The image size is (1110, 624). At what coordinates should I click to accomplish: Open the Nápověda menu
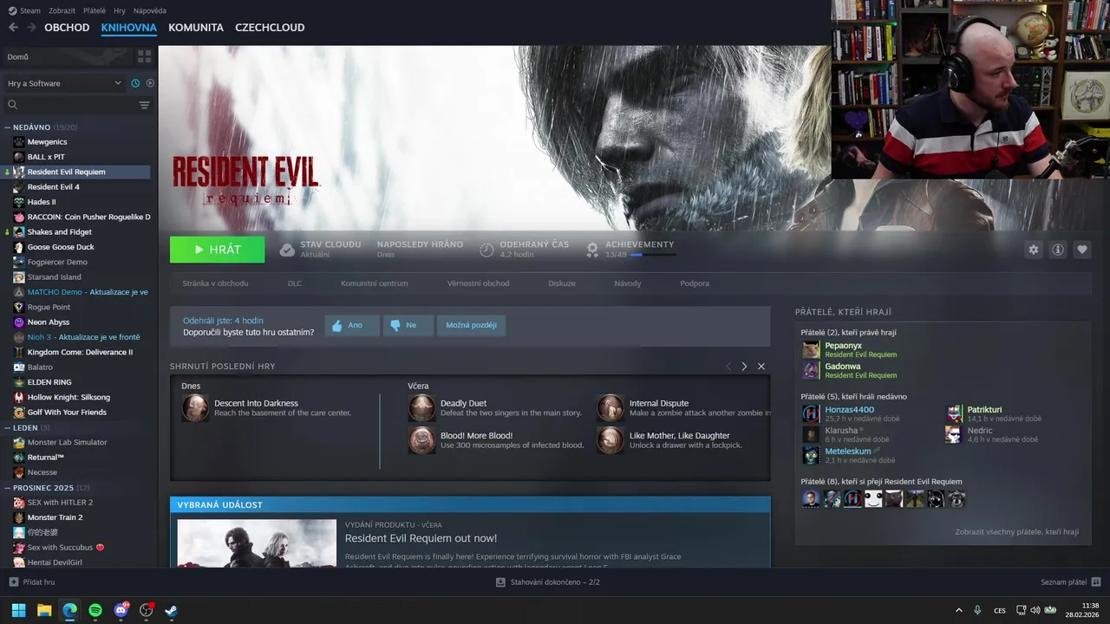[150, 10]
